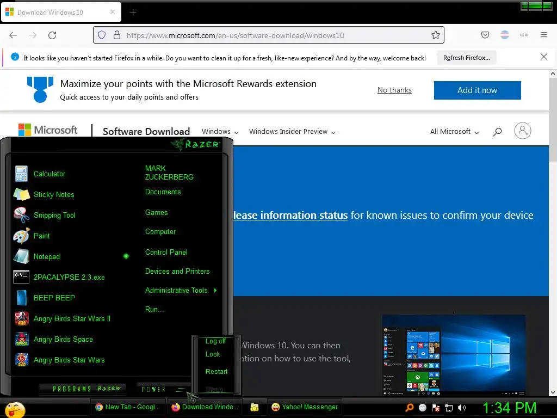Screen dimensions: 557x418
Task: Click the search magnifier on Microsoft site
Action: coord(497,132)
